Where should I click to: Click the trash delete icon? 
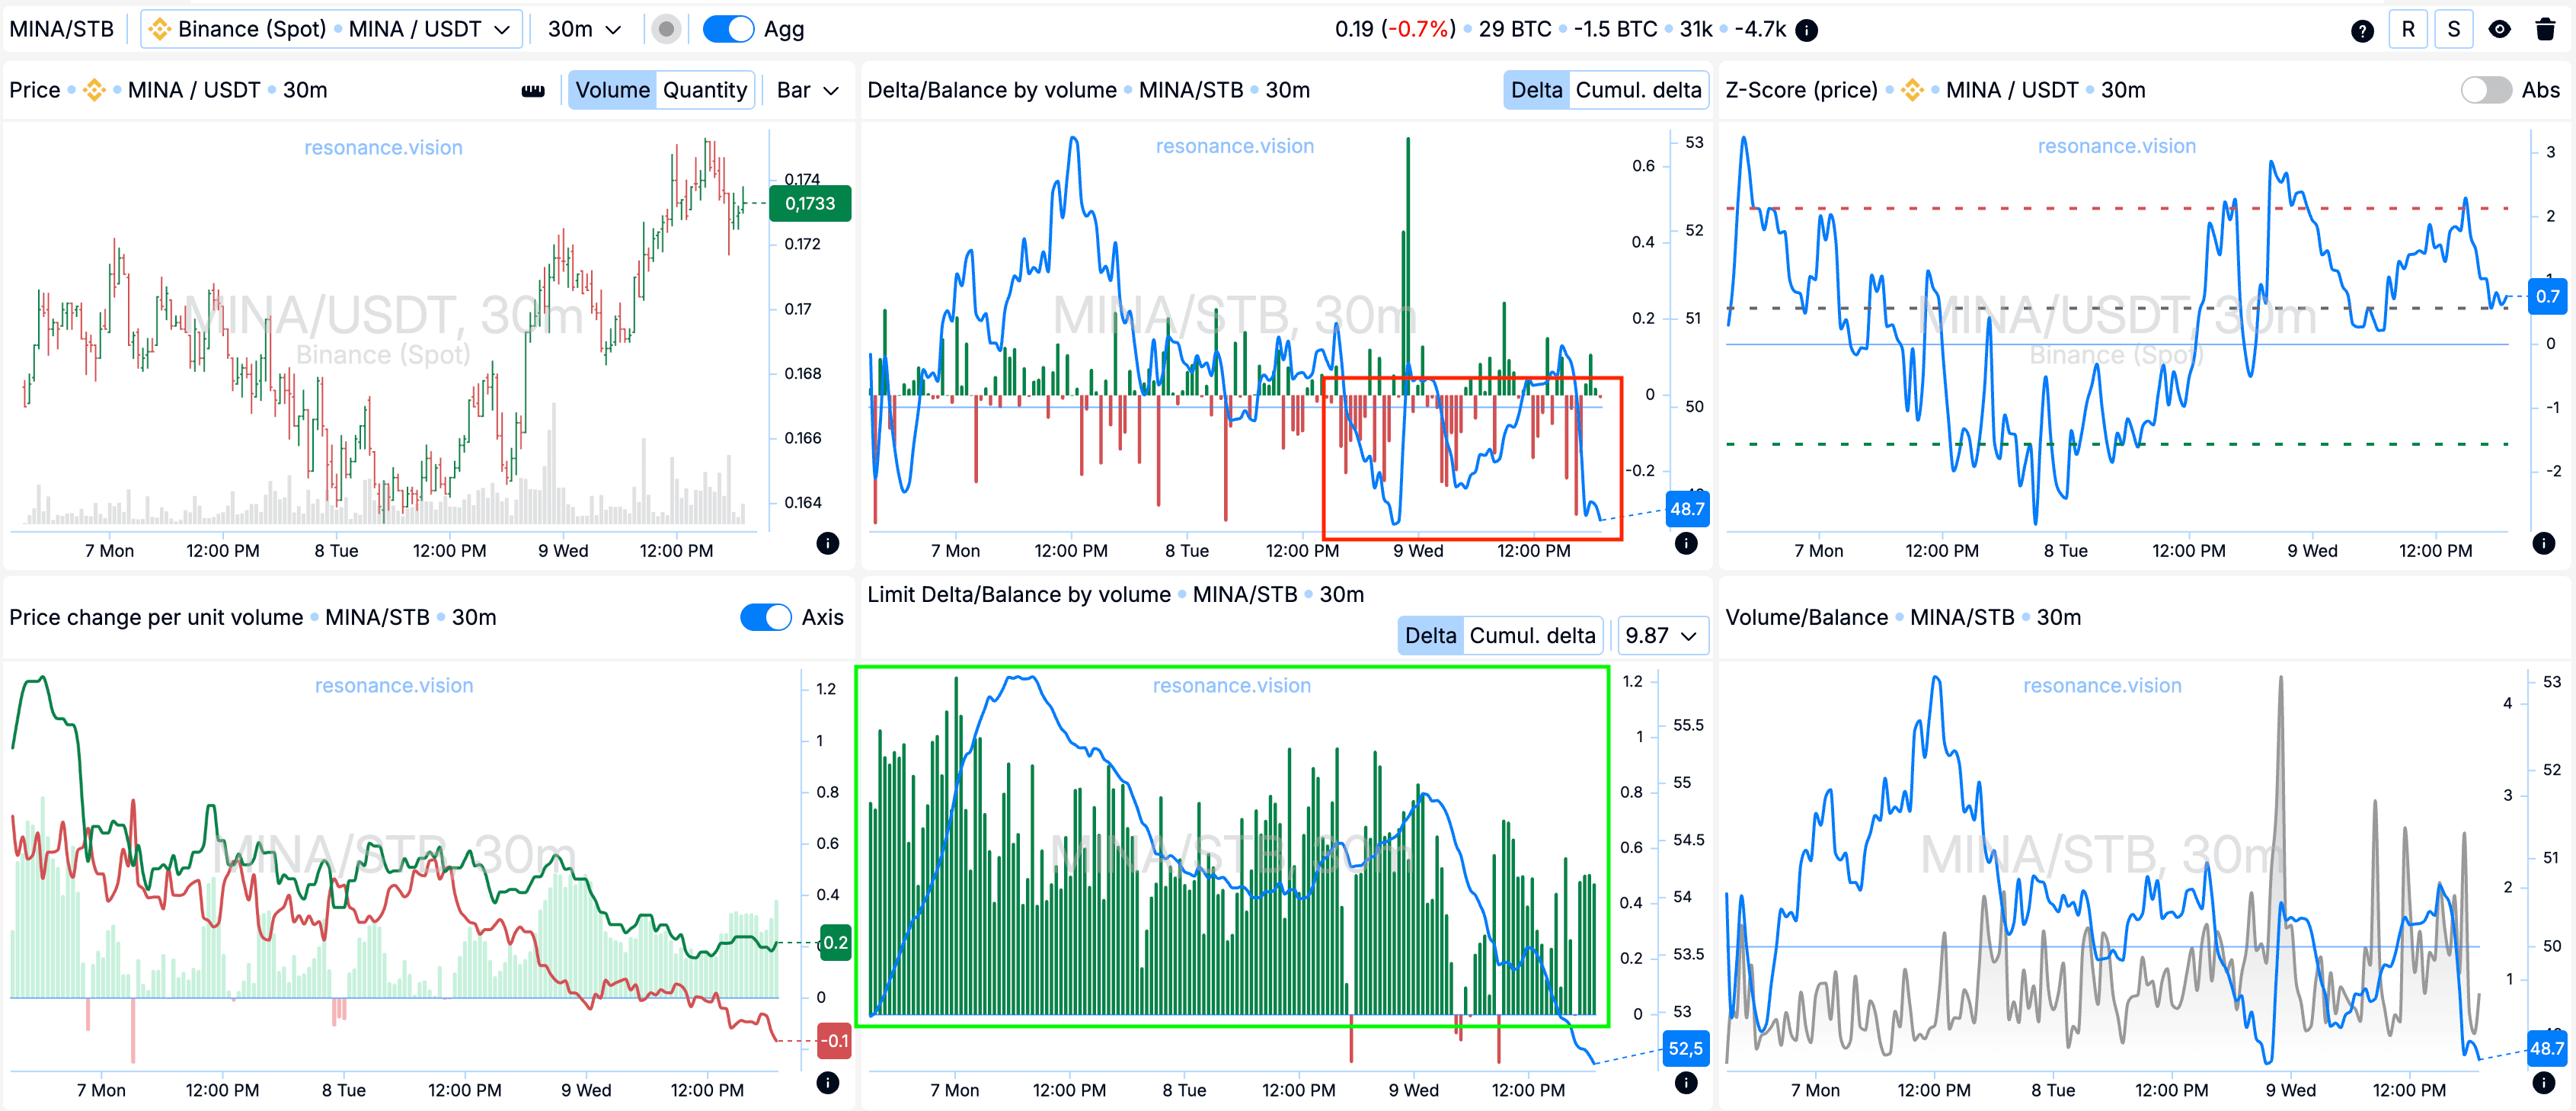pyautogui.click(x=2545, y=29)
